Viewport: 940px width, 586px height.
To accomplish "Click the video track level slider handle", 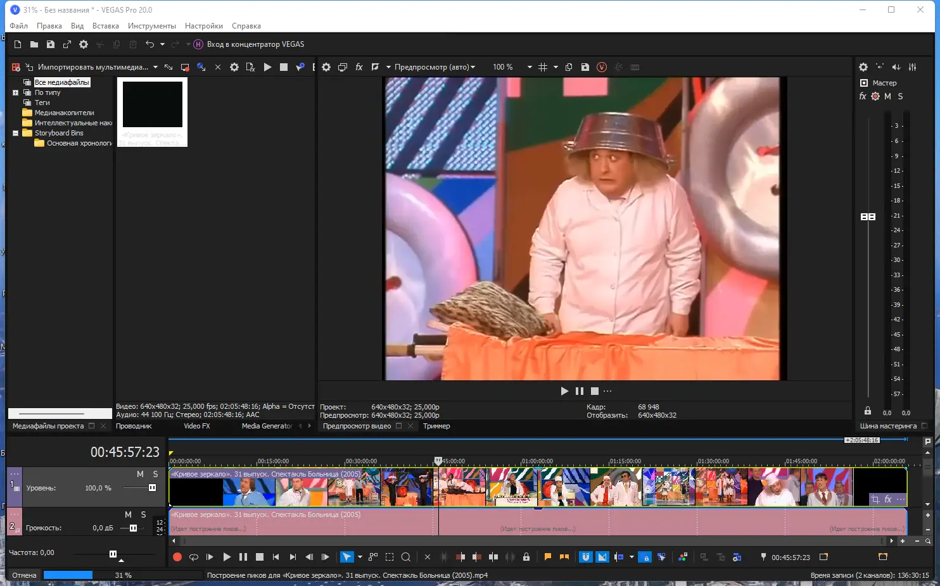I will click(x=152, y=488).
